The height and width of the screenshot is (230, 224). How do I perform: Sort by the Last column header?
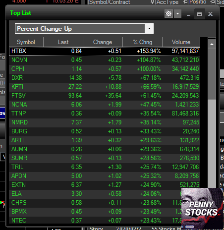click(63, 42)
